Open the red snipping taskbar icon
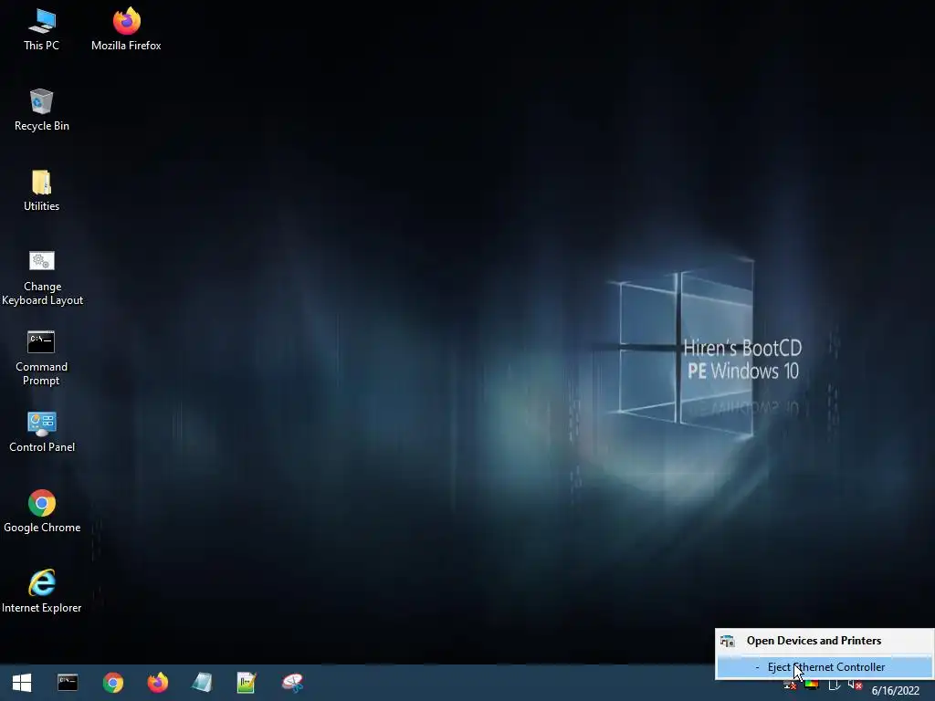Screen dimensions: 935x701 click(292, 683)
